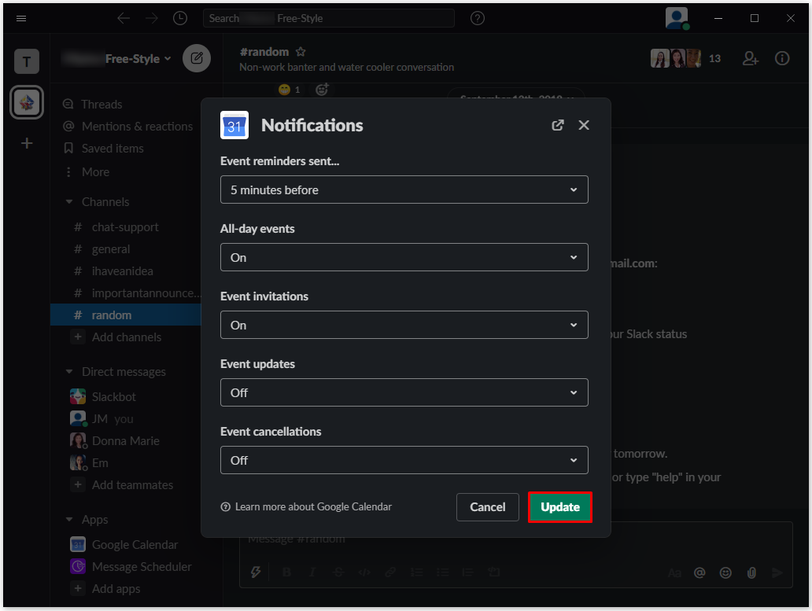Open the help question mark icon
Viewport: 812px width, 611px height.
click(x=478, y=19)
